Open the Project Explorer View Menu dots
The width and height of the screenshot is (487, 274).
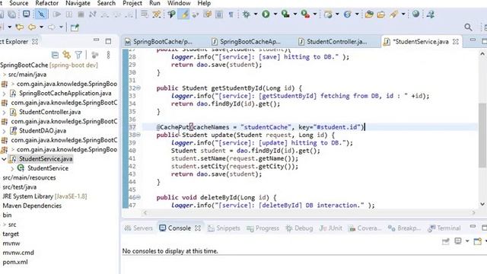tap(108, 55)
